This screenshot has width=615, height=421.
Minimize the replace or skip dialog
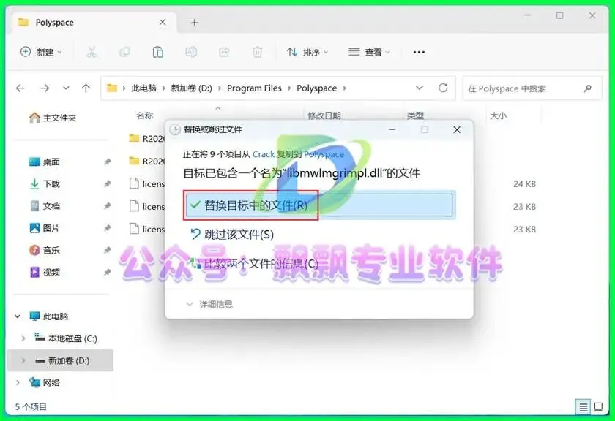click(x=392, y=129)
